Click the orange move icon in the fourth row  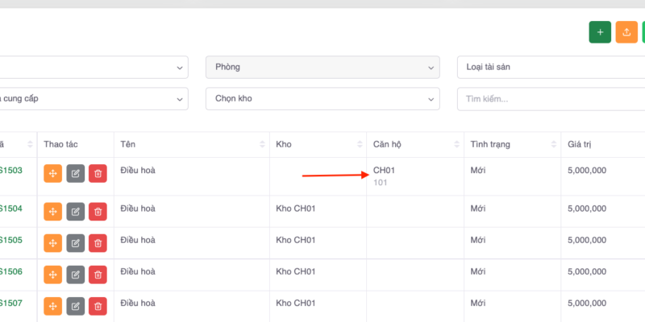(52, 275)
